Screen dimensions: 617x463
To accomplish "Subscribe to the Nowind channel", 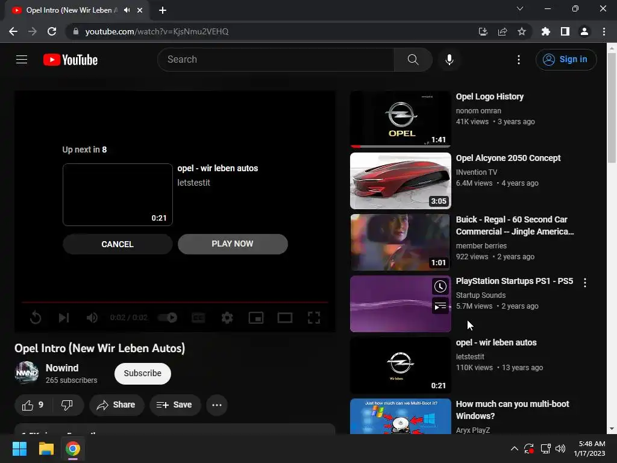I will (x=142, y=373).
